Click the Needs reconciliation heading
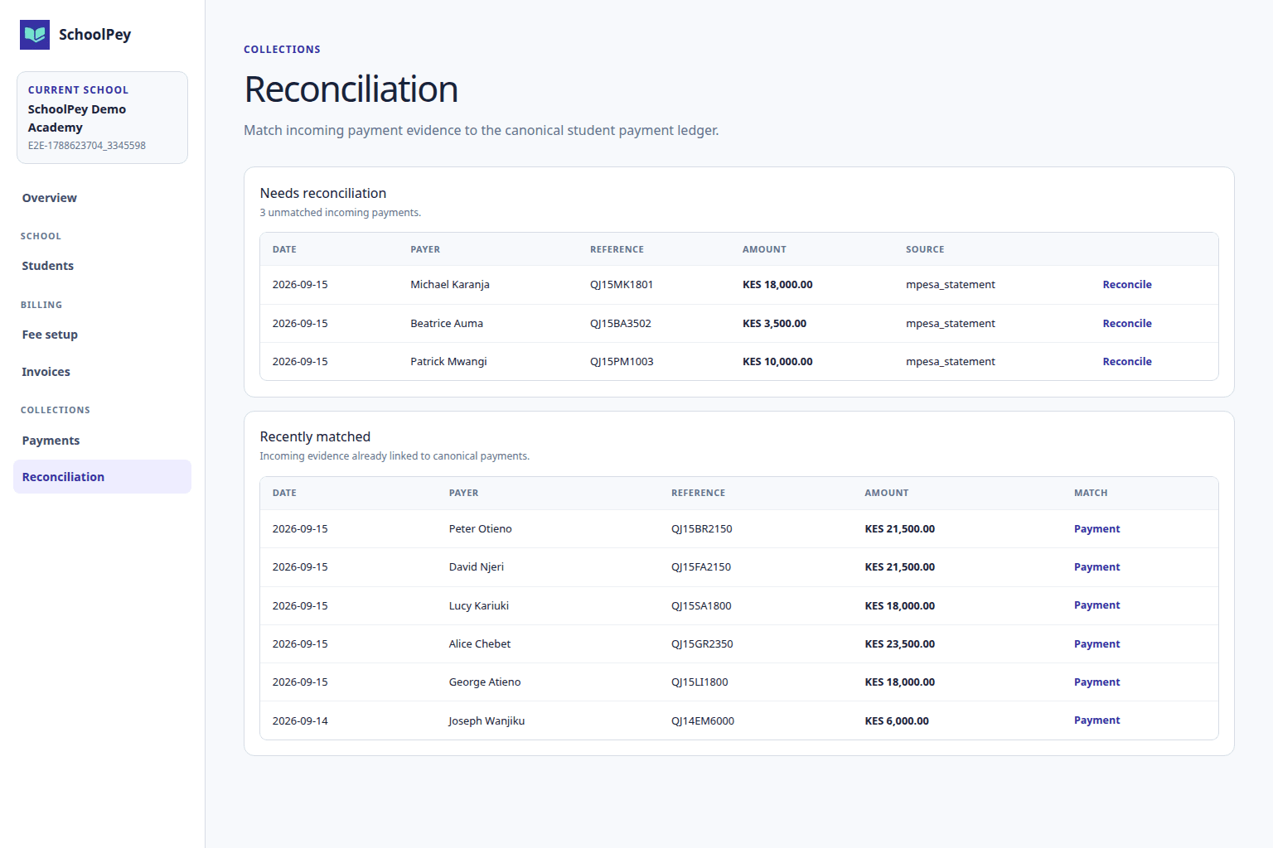1273x848 pixels. coord(323,193)
